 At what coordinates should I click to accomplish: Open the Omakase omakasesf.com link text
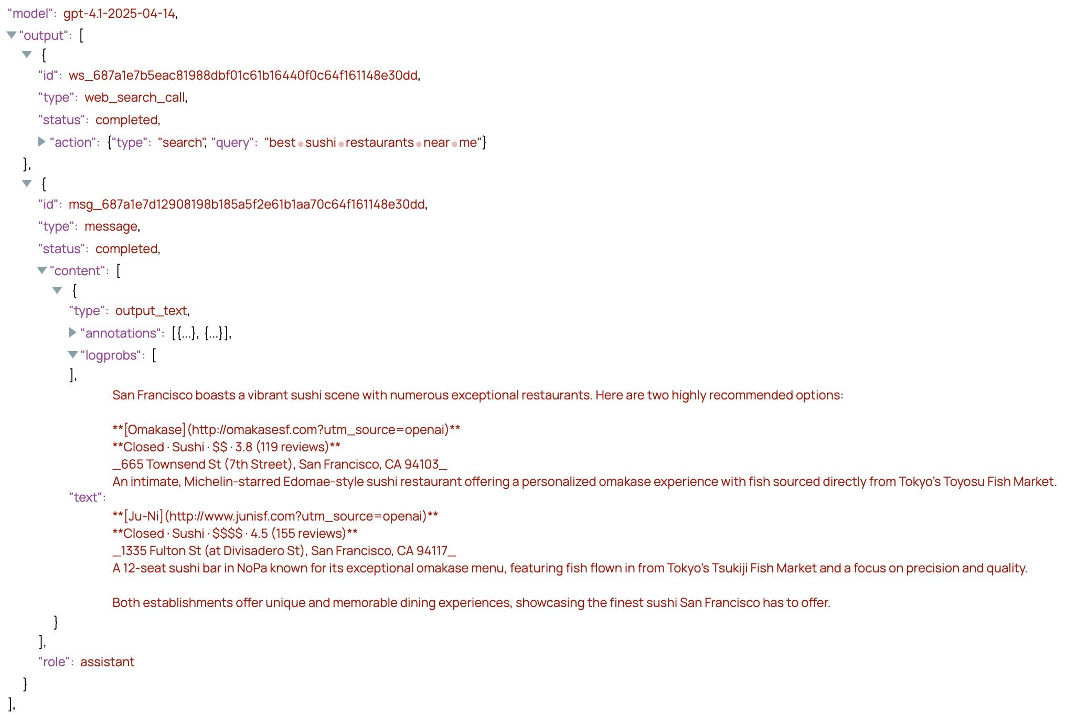[x=286, y=430]
